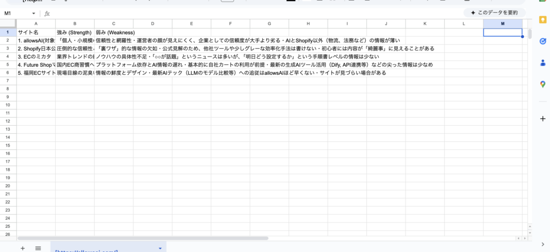The height and width of the screenshot is (252, 550).
Task: Click the plus icon to get add-ons
Action: coord(542,118)
